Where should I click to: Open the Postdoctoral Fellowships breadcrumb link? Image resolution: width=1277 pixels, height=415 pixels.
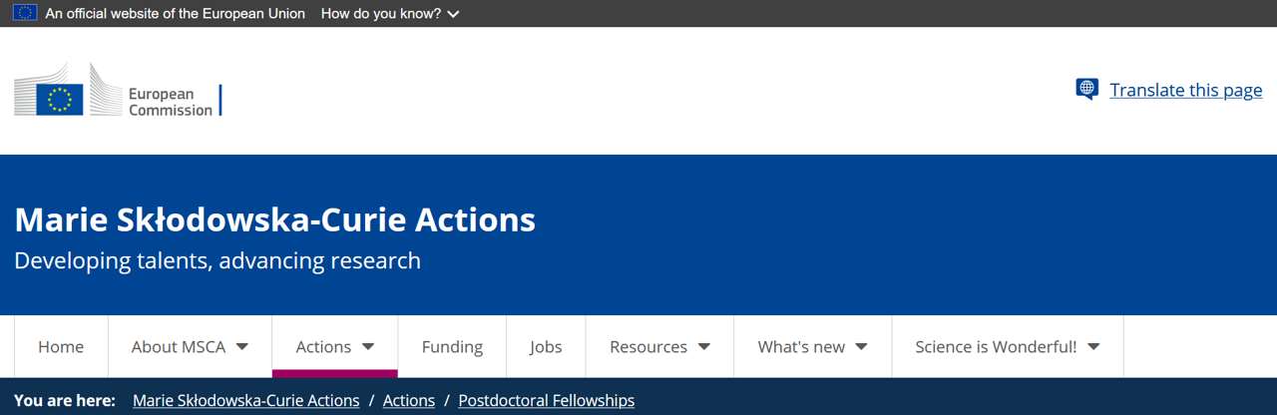546,400
